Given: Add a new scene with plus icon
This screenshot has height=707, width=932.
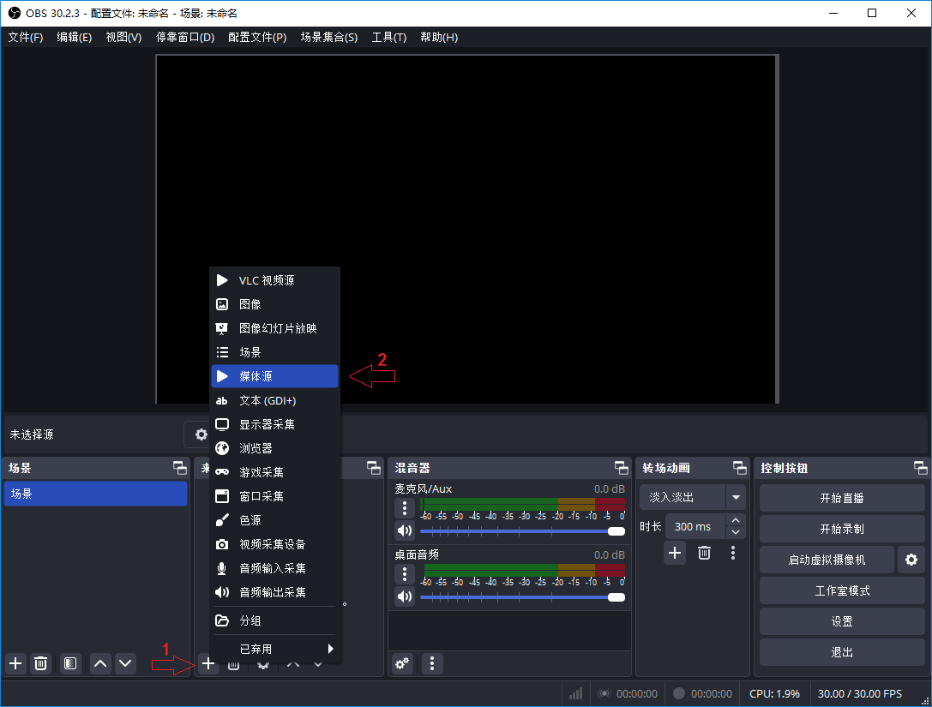Looking at the screenshot, I should 15,663.
